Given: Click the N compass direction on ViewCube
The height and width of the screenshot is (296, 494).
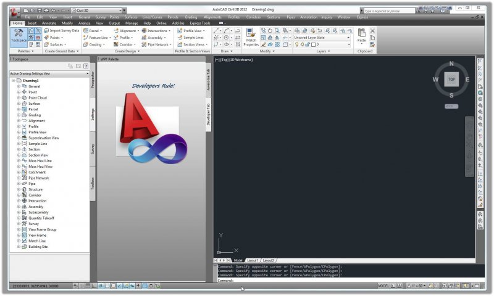Looking at the screenshot, I should point(451,64).
